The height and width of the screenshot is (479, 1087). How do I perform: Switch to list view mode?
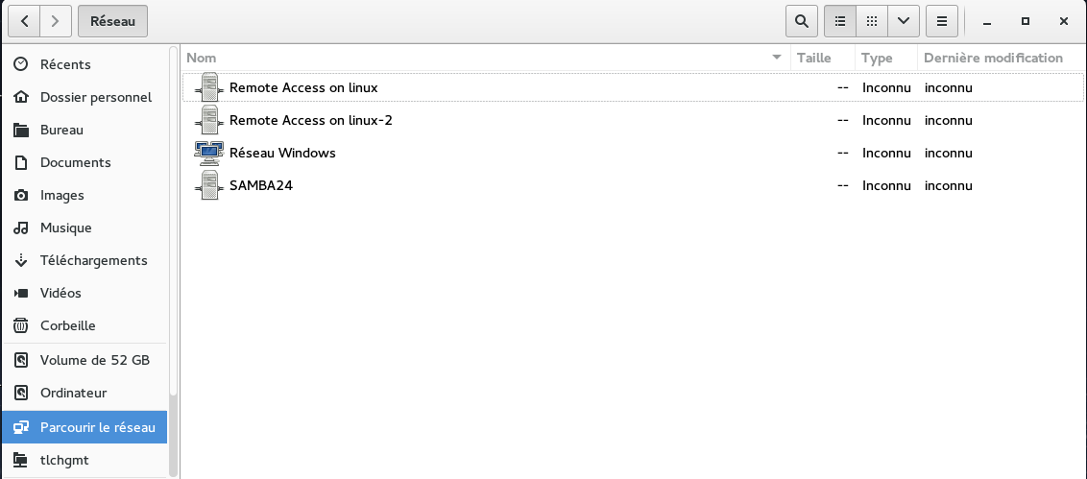pos(839,21)
